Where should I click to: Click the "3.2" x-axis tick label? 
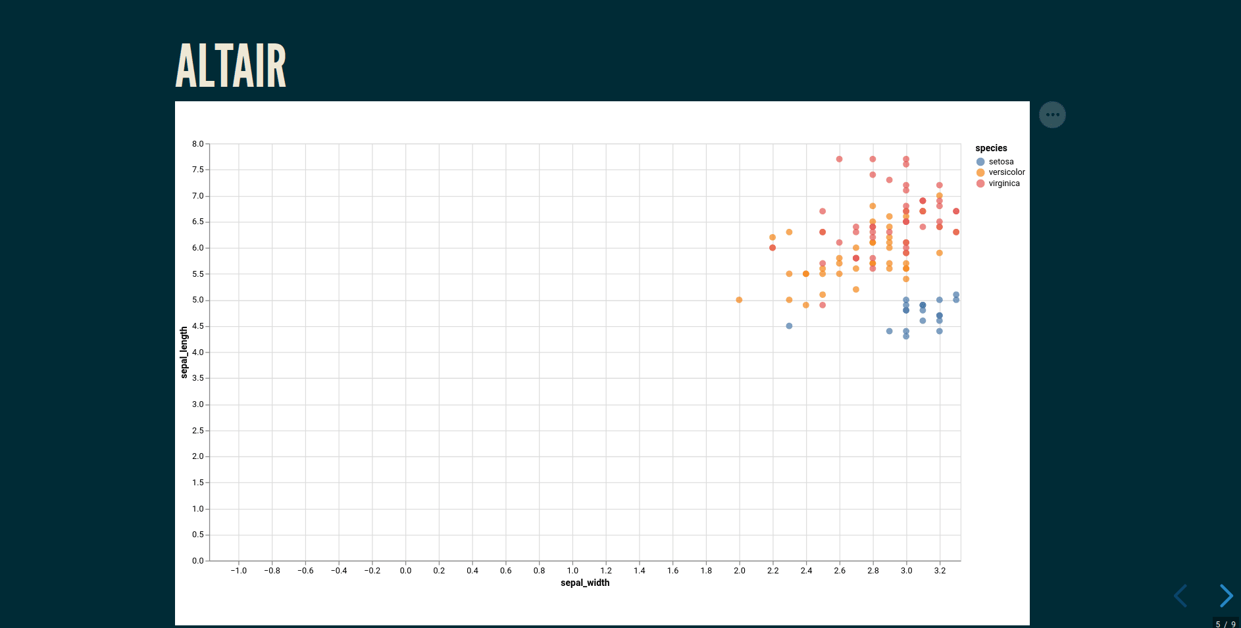coord(940,571)
